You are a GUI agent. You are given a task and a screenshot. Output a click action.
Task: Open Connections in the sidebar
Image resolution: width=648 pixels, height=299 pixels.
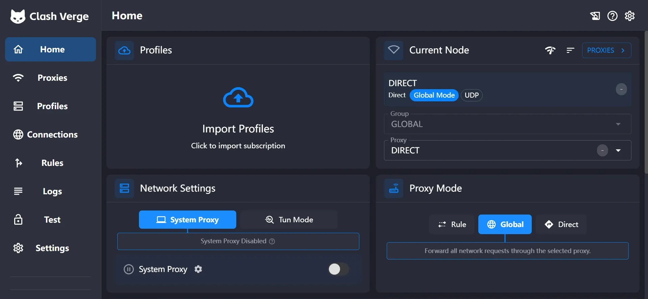click(x=50, y=134)
